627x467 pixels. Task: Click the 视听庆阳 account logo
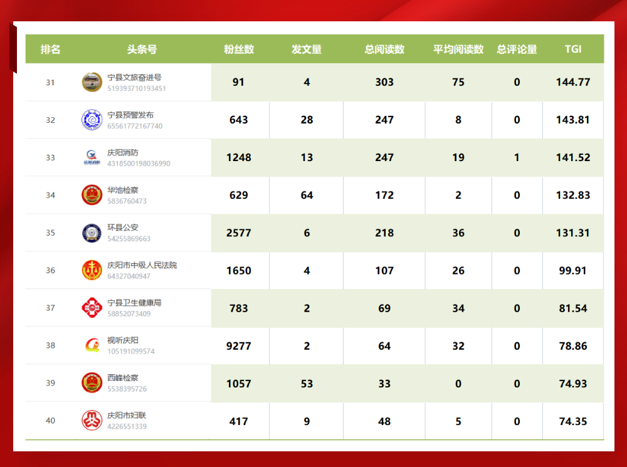(92, 345)
